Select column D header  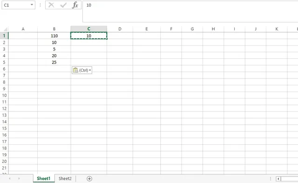(120, 29)
